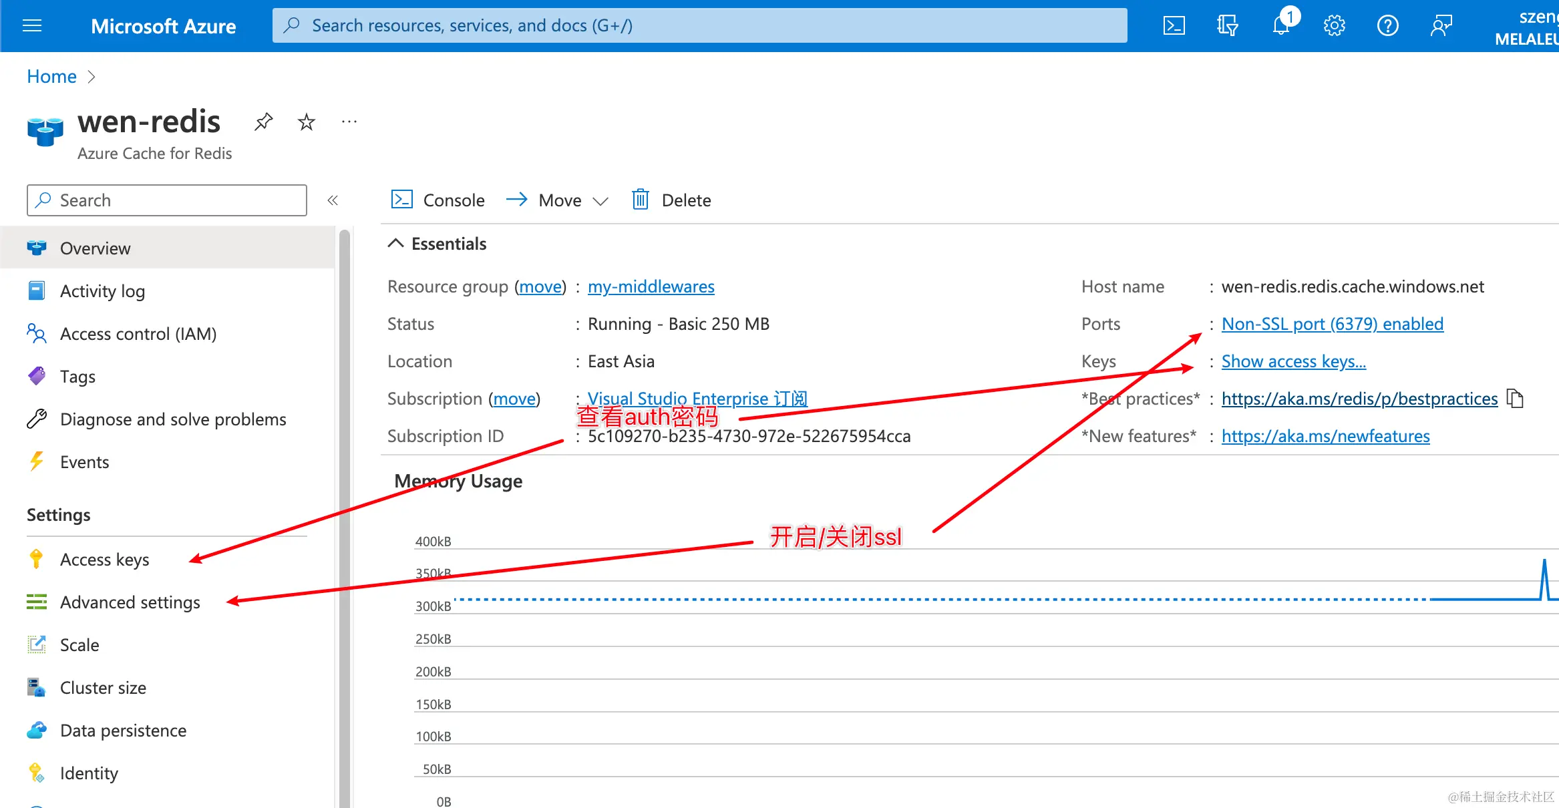Open portal settings gear icon
1559x808 pixels.
(x=1334, y=26)
